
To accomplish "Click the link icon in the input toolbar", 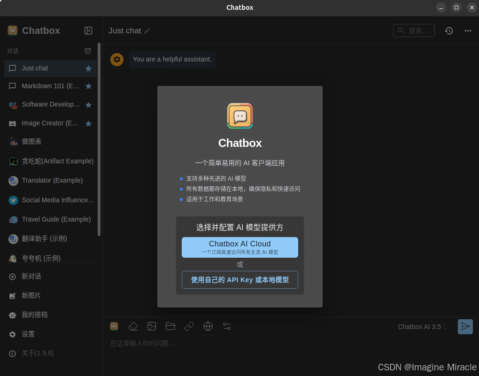I will (189, 326).
